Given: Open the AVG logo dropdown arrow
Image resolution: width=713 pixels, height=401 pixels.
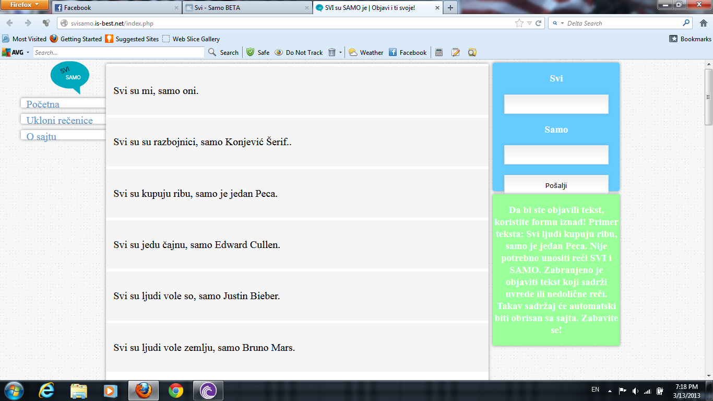Looking at the screenshot, I should click(x=28, y=52).
